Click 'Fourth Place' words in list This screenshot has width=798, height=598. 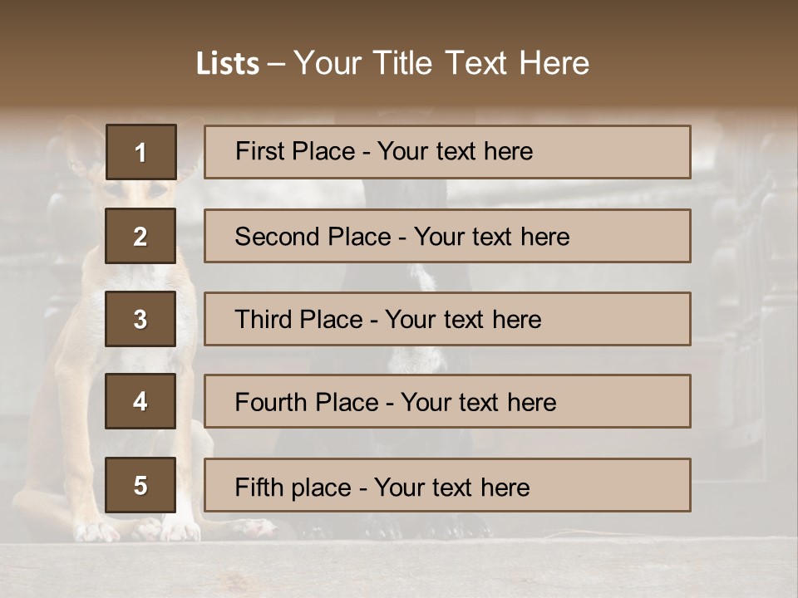(x=306, y=403)
